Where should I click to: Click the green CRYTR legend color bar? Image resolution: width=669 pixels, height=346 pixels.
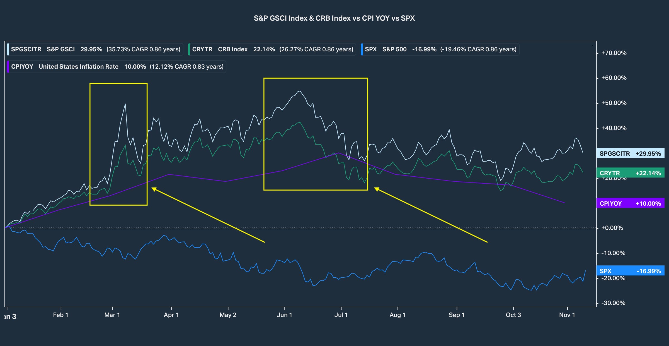(189, 49)
